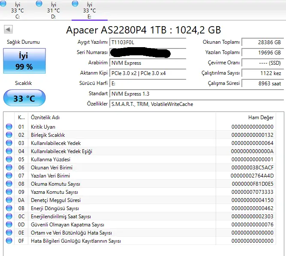Click the rotation rate ---- (SSD) value
Viewport: 286px width, 256px height.
tap(263, 63)
